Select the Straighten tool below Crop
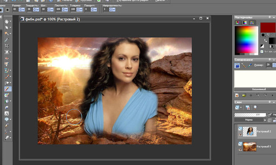 click(x=6, y=52)
